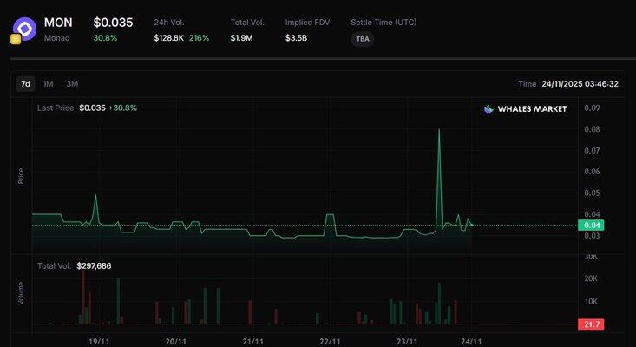Click the tall price spike peak on chart

(439, 129)
